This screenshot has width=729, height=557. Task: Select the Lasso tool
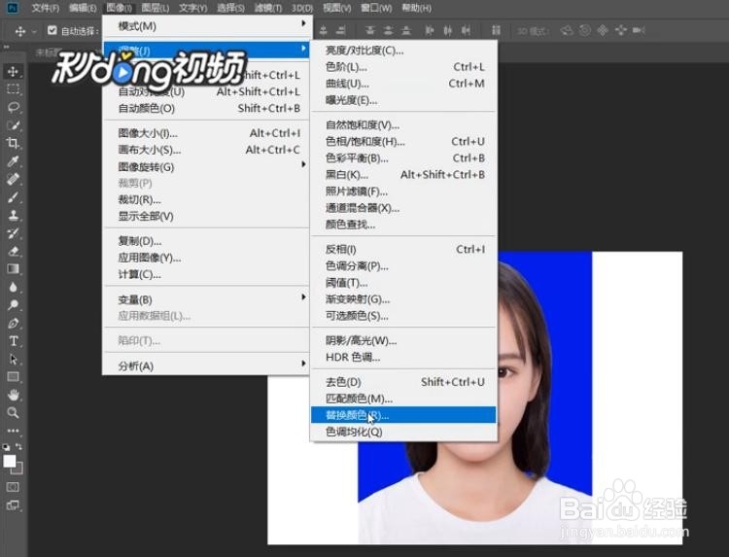point(13,107)
